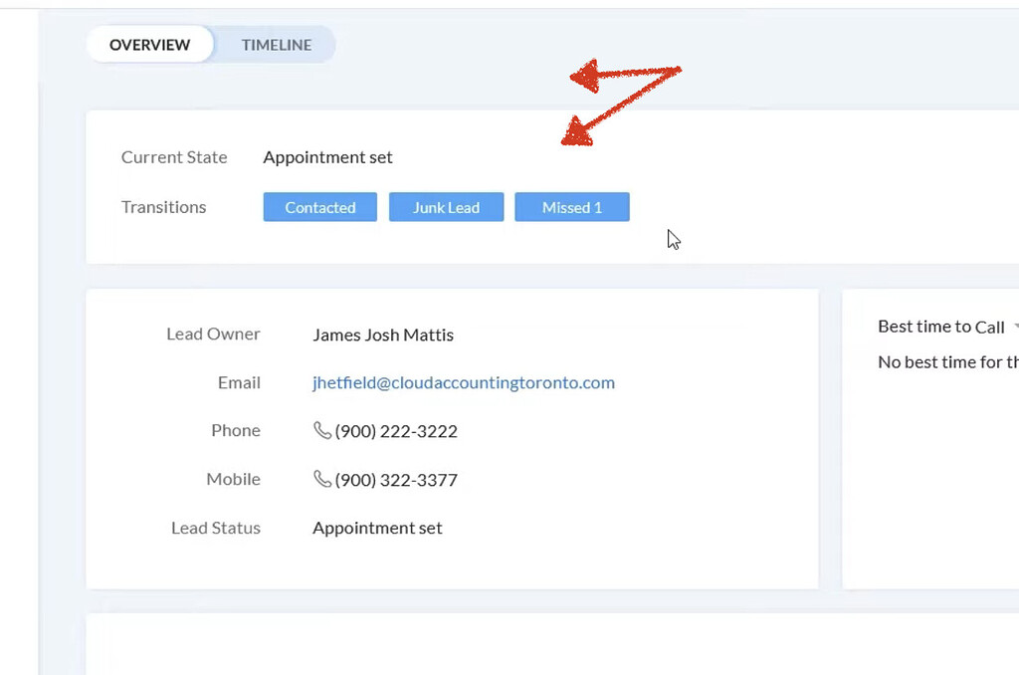1019x675 pixels.
Task: Click the call icon beside the Mobile number
Action: [322, 479]
